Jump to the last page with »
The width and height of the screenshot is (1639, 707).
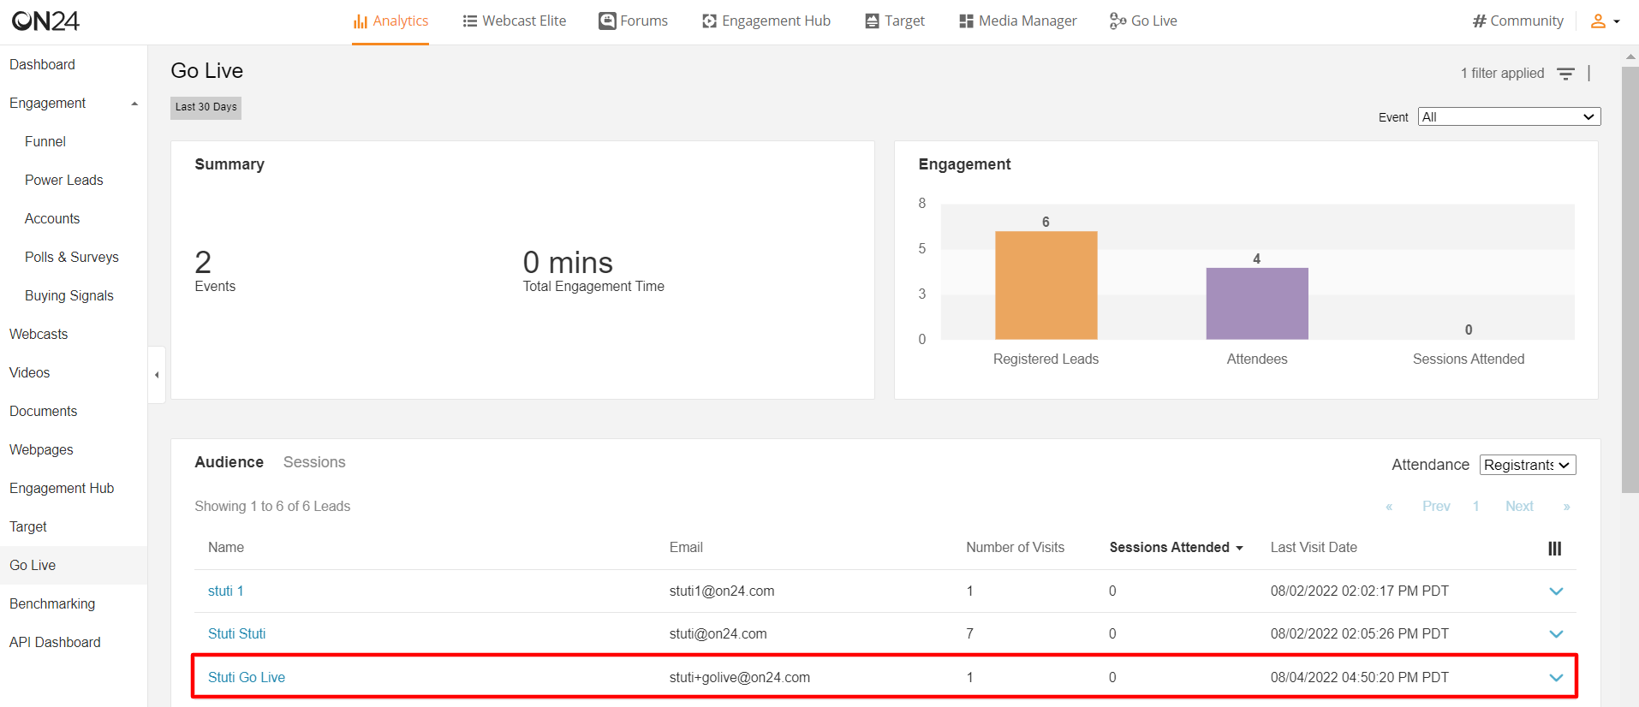click(x=1566, y=507)
